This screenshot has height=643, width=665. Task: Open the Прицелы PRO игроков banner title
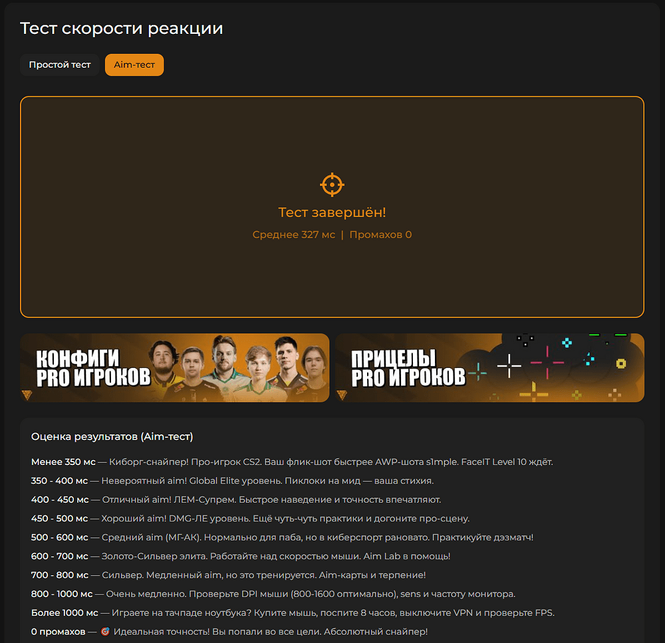tap(408, 367)
